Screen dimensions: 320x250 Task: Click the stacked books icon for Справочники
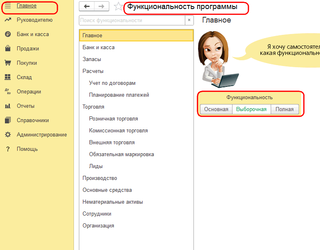(x=8, y=120)
